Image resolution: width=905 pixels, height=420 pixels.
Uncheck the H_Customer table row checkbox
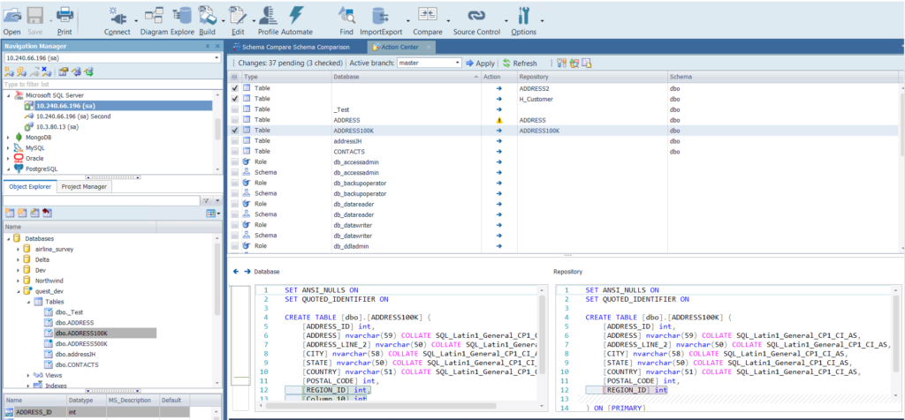point(235,99)
